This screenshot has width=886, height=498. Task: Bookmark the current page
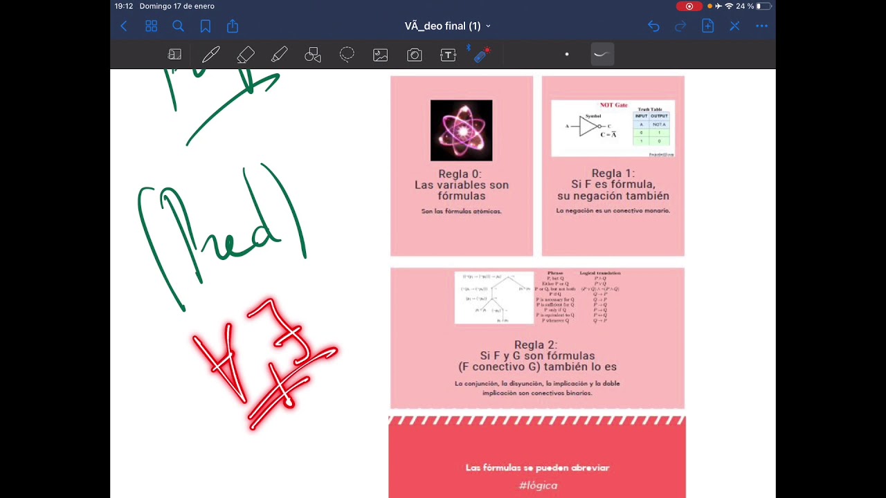[x=206, y=26]
